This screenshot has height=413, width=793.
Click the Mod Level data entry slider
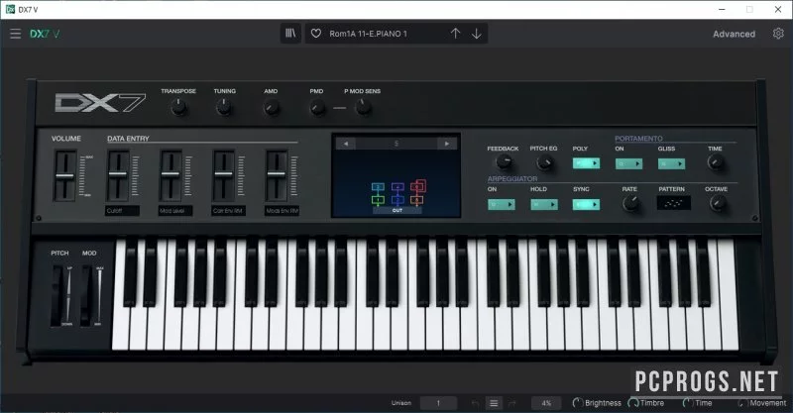pyautogui.click(x=170, y=175)
